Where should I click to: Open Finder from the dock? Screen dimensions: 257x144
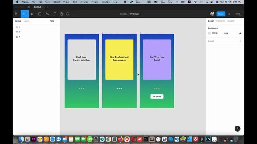pos(21,139)
